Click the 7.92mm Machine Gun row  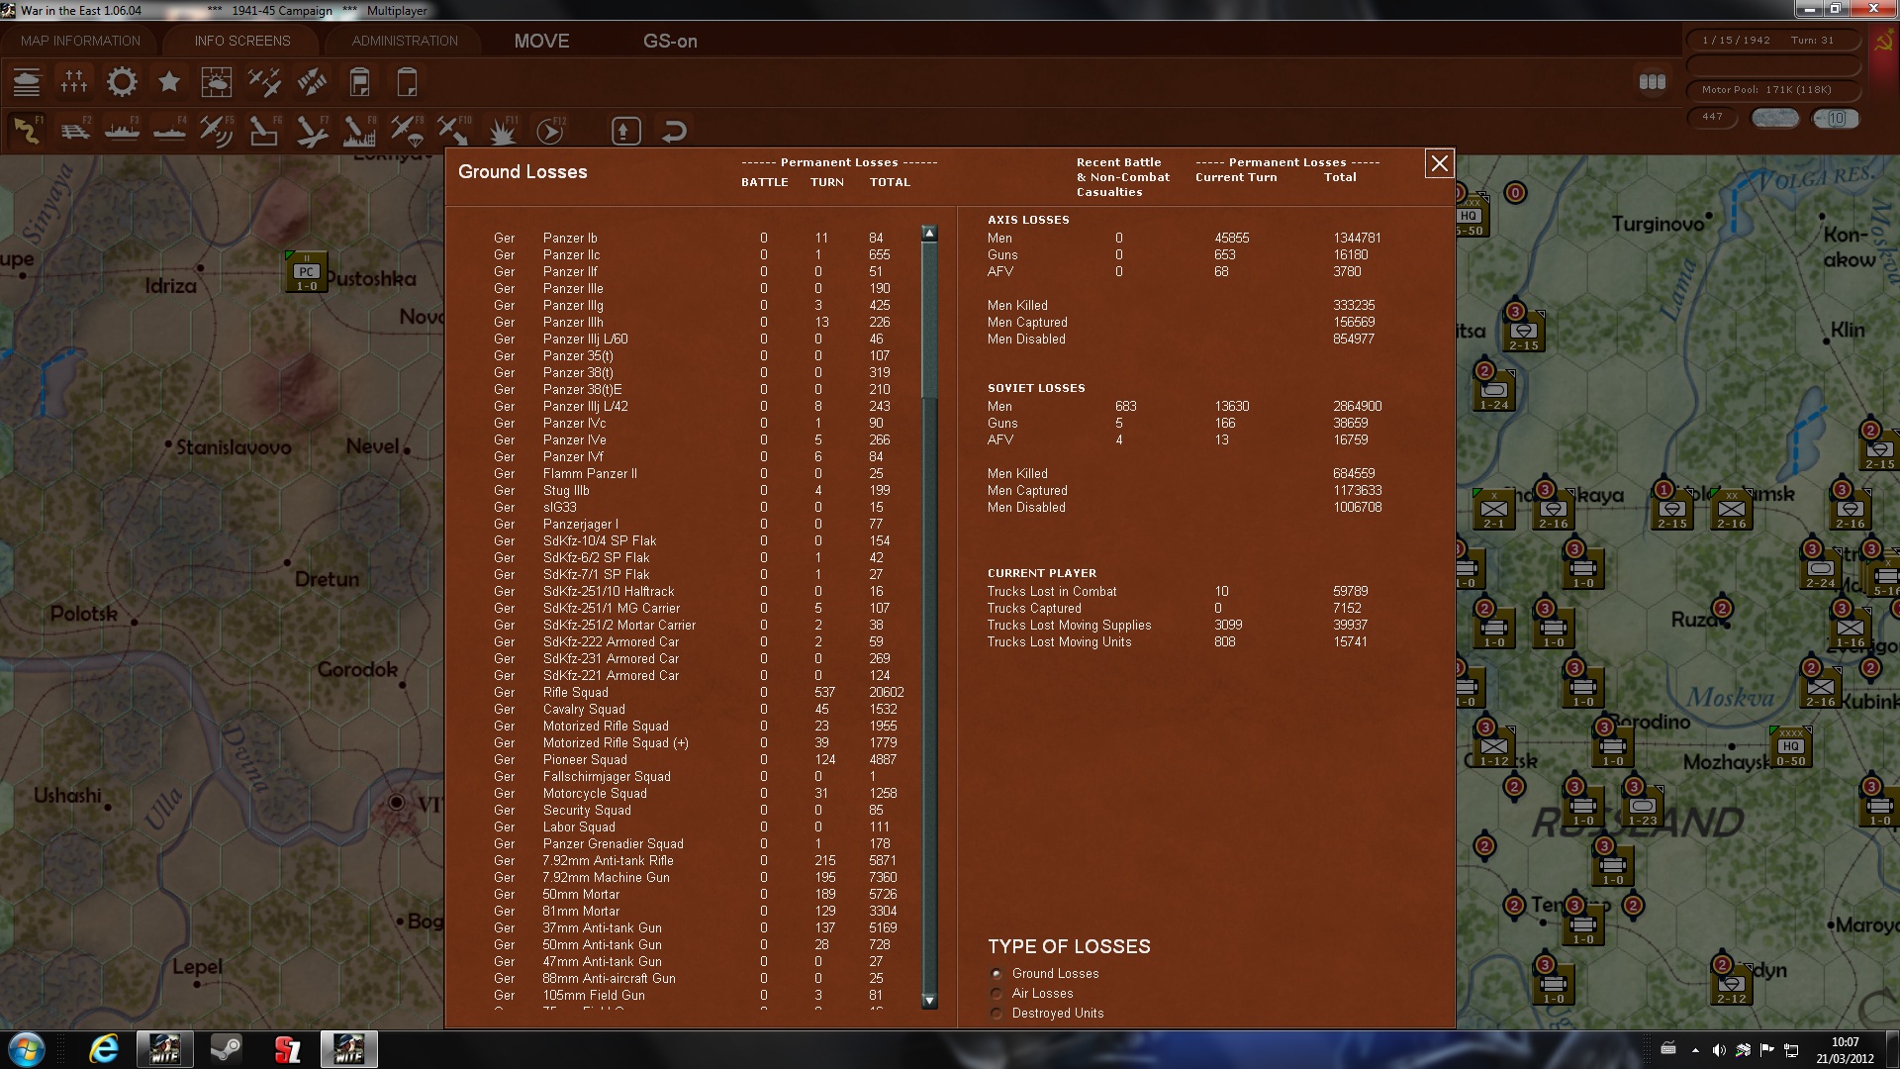point(698,878)
